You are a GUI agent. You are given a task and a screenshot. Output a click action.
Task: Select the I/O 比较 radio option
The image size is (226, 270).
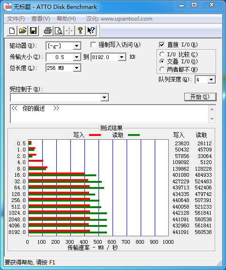162,54
